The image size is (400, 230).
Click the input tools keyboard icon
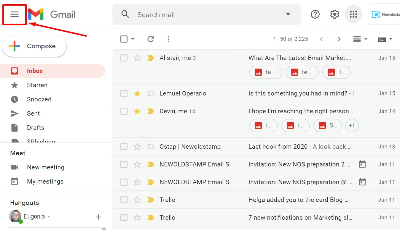382,39
